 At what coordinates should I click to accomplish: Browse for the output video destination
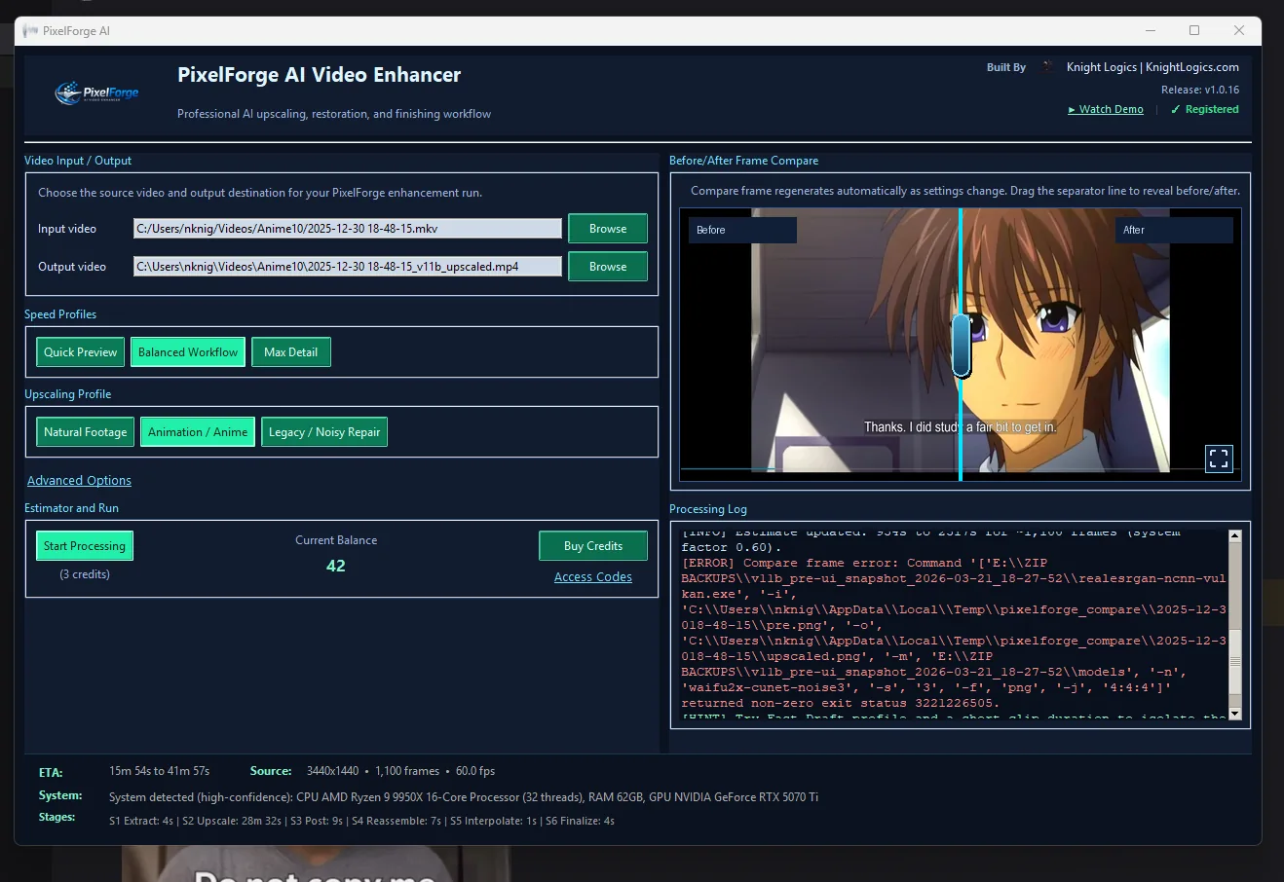(x=608, y=267)
